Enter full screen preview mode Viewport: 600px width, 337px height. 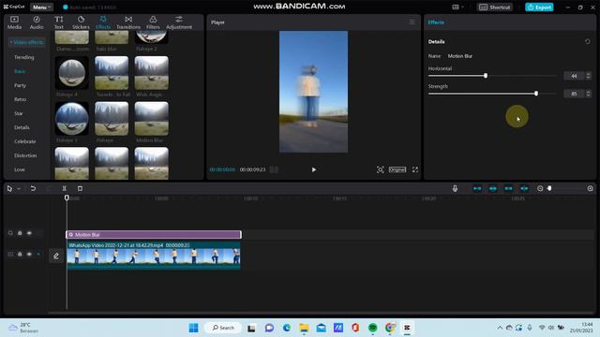pos(415,169)
